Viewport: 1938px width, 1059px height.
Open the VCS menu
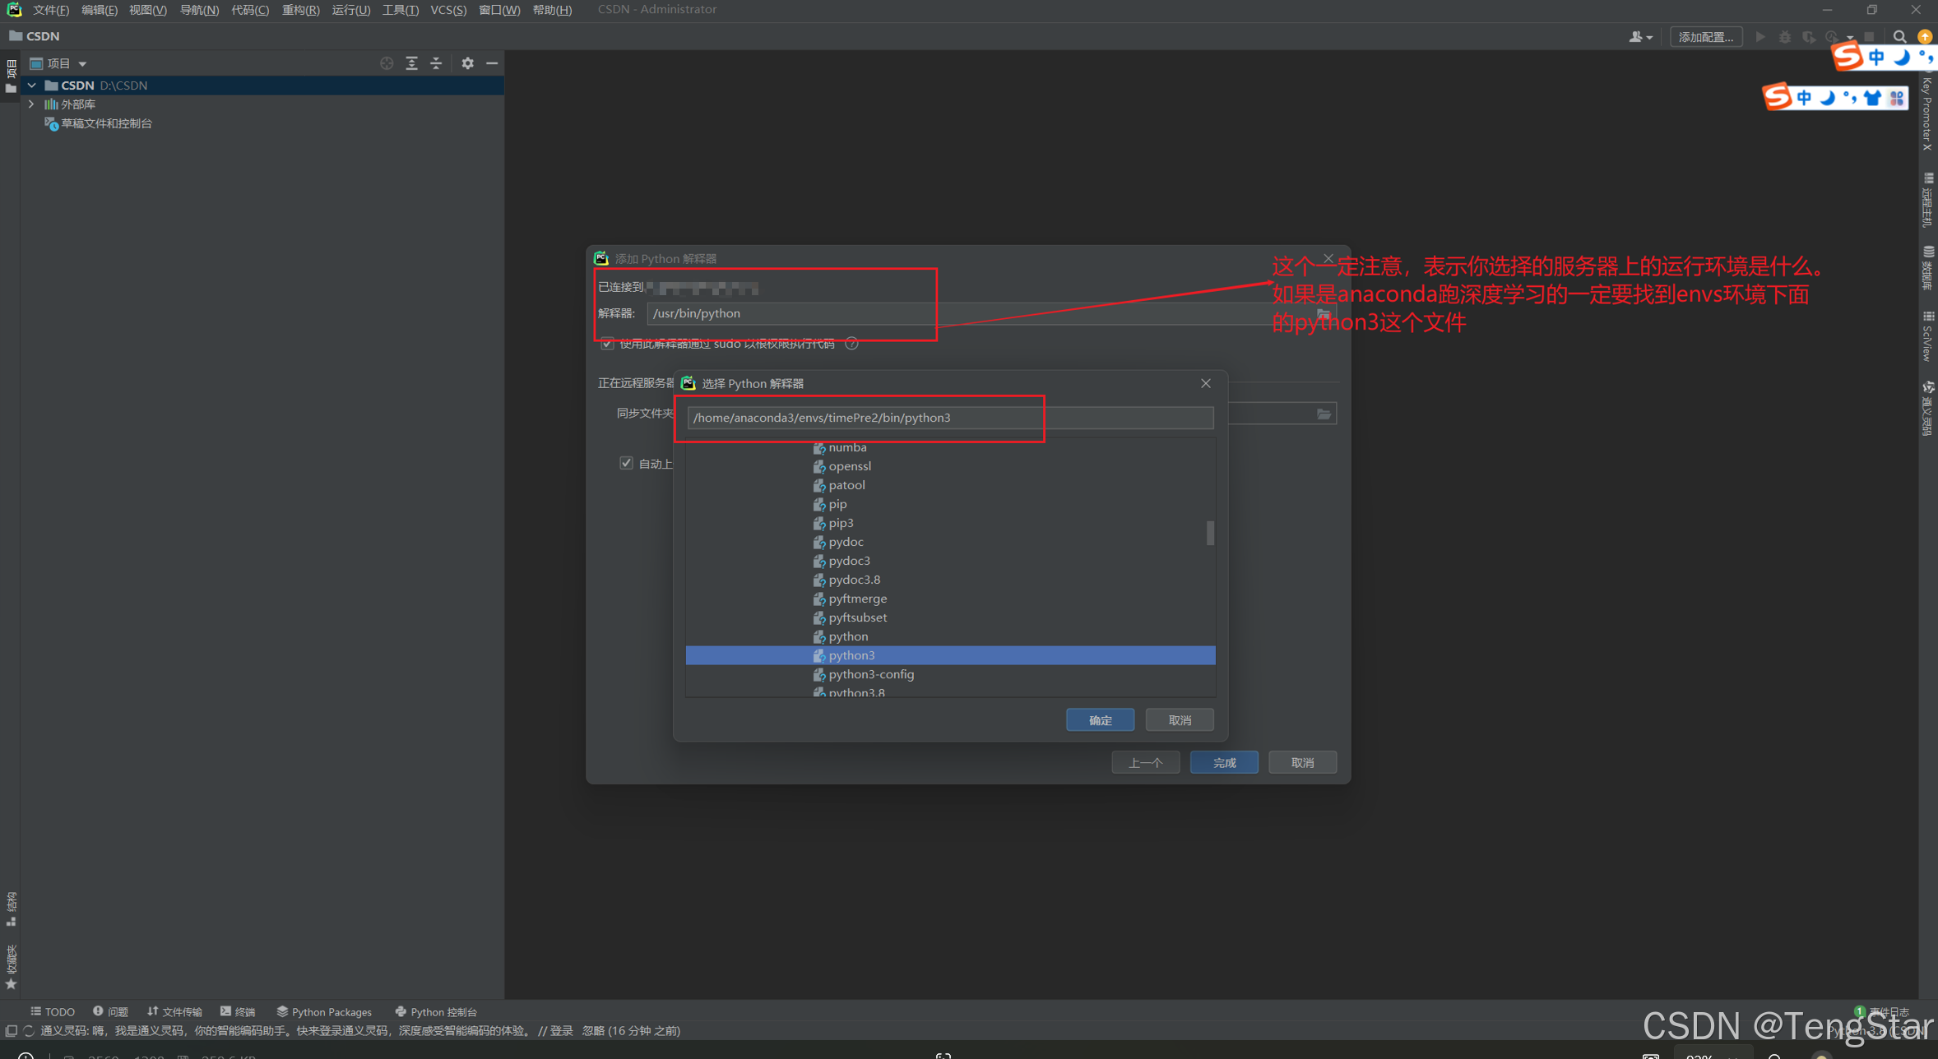click(448, 10)
